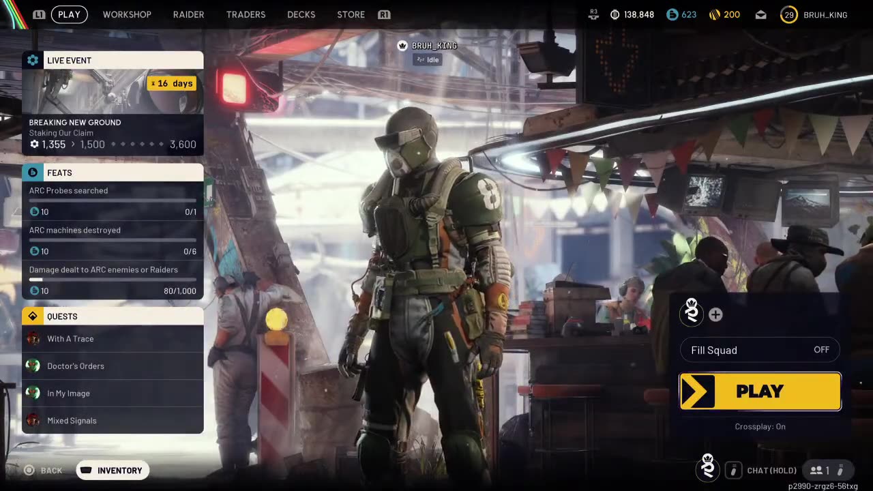Click the level 29 badge
This screenshot has height=491, width=873.
click(789, 14)
